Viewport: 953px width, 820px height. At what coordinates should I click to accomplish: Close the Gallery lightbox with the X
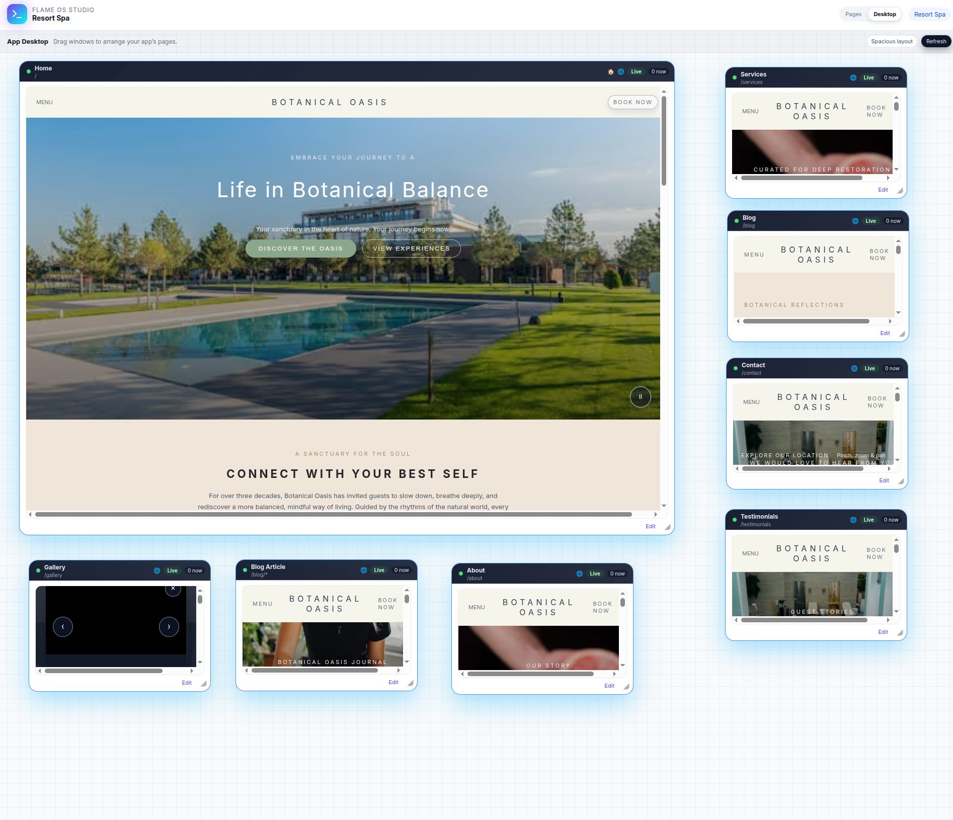pyautogui.click(x=173, y=589)
